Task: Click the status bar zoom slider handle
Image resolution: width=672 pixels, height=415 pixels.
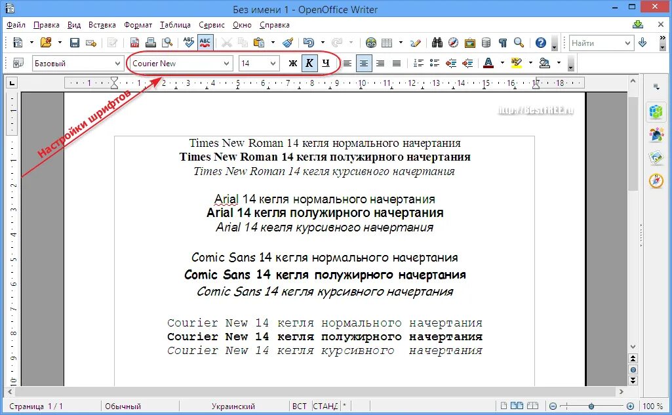Action: pos(591,406)
